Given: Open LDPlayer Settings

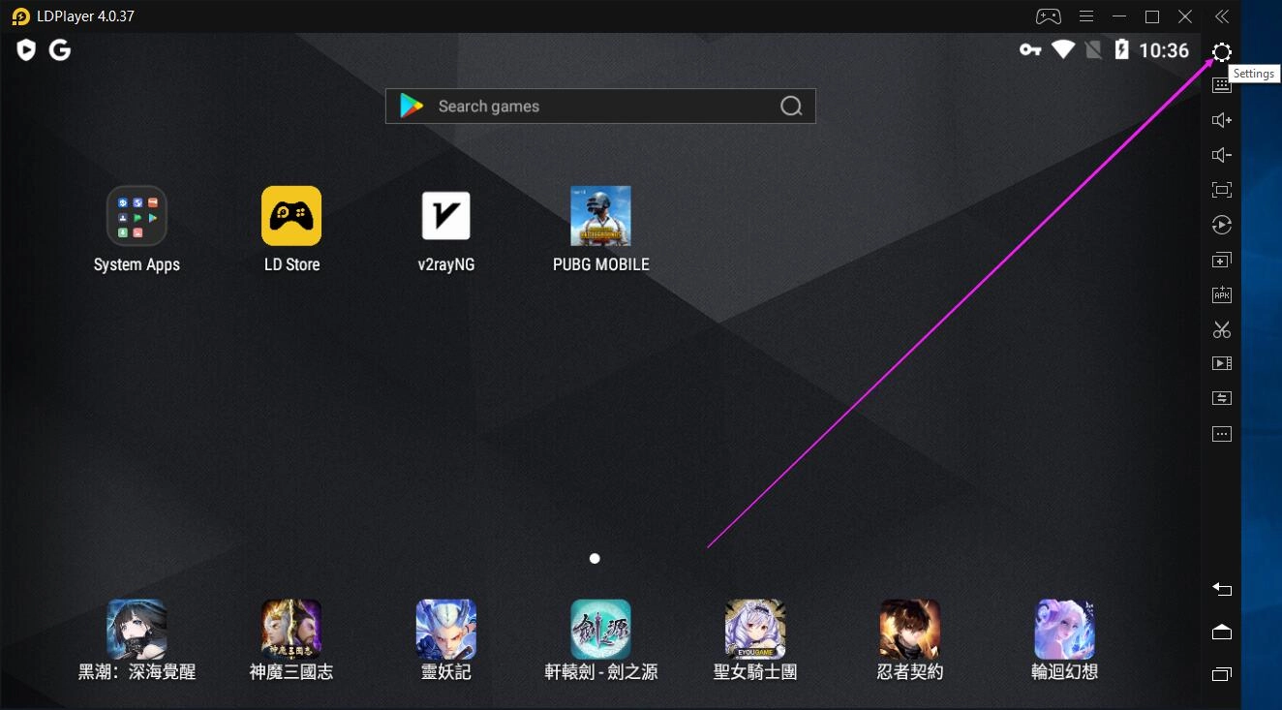Looking at the screenshot, I should [x=1221, y=52].
